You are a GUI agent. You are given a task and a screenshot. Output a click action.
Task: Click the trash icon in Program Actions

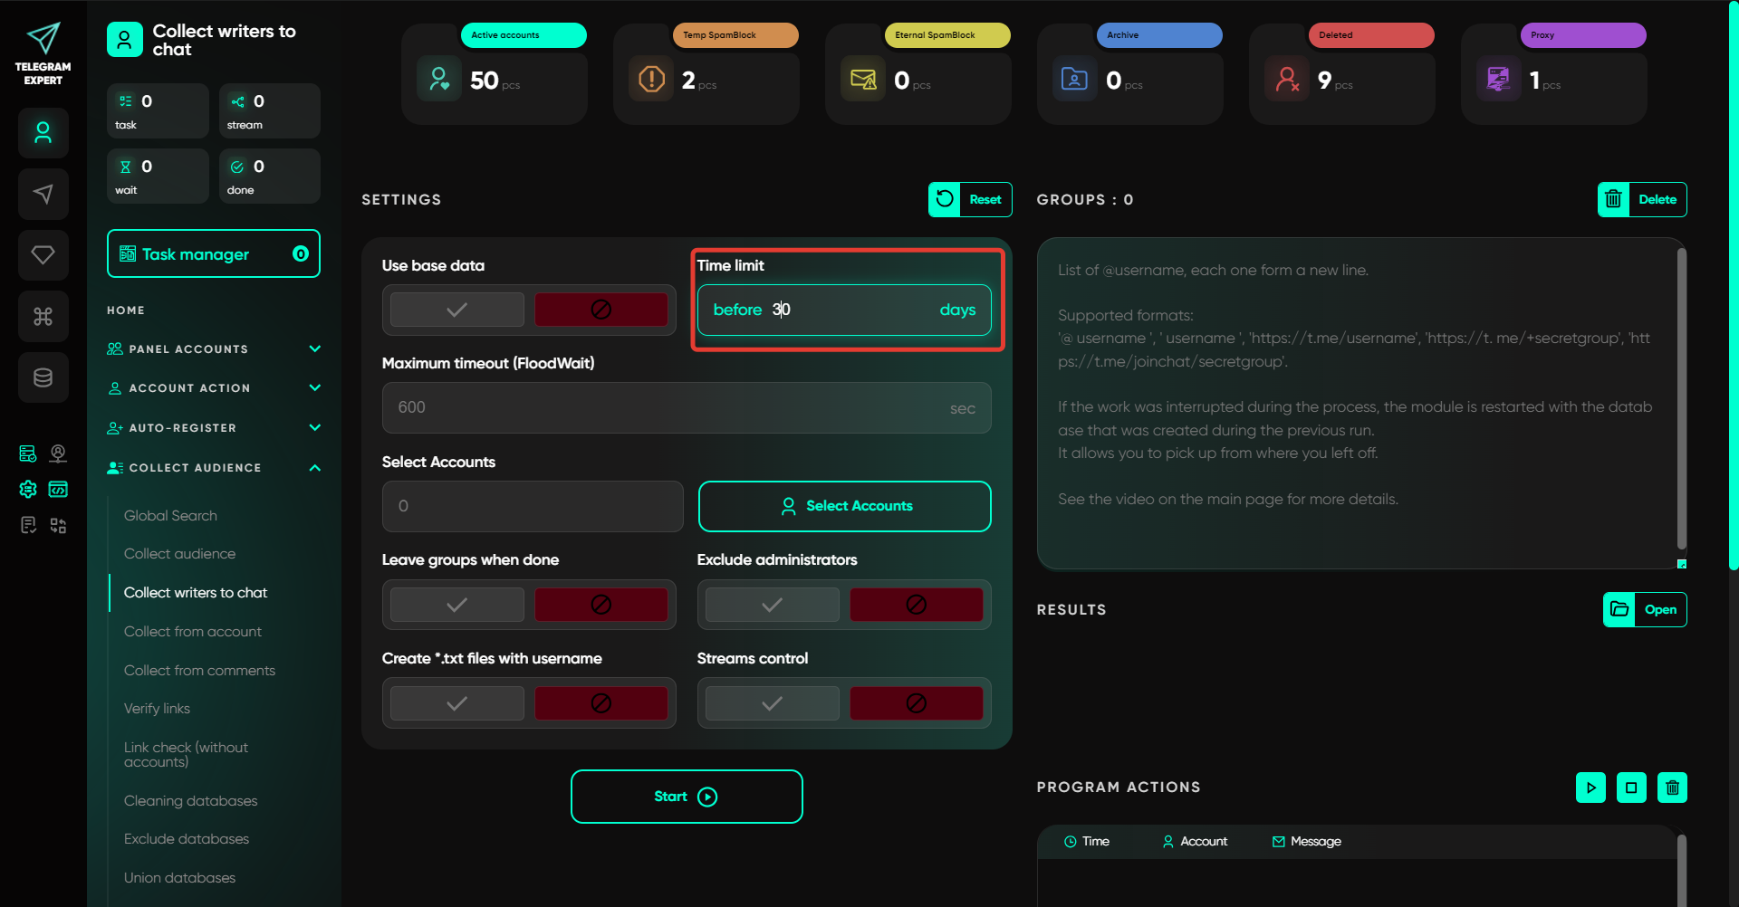(1672, 788)
